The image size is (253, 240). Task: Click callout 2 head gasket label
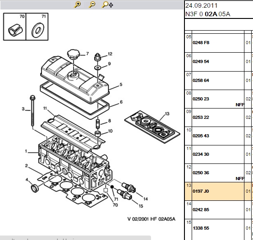tap(27, 166)
